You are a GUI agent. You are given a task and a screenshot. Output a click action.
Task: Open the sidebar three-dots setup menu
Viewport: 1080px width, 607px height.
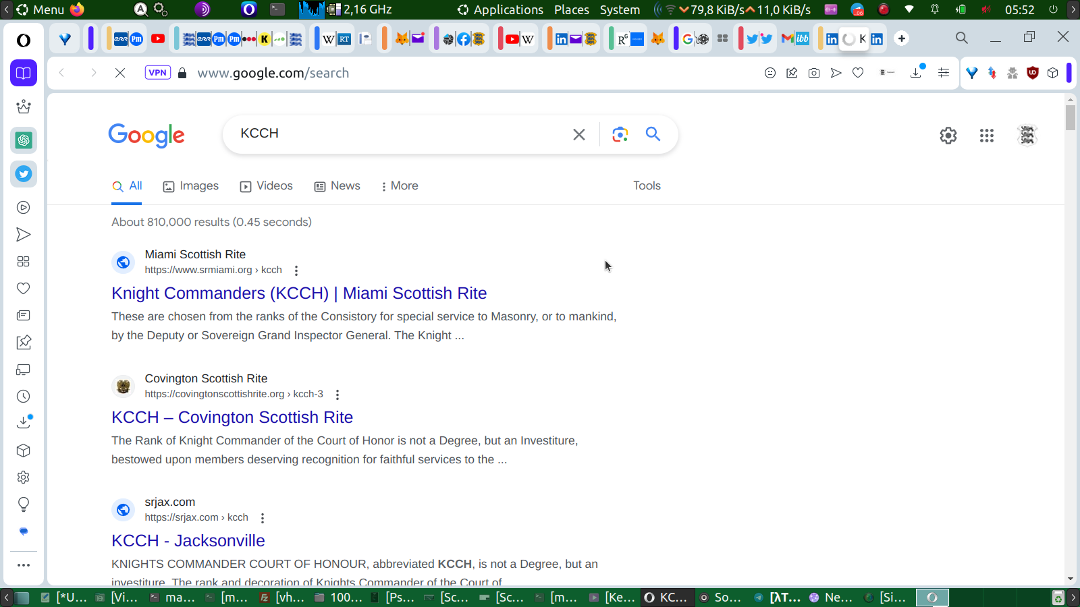click(x=24, y=565)
